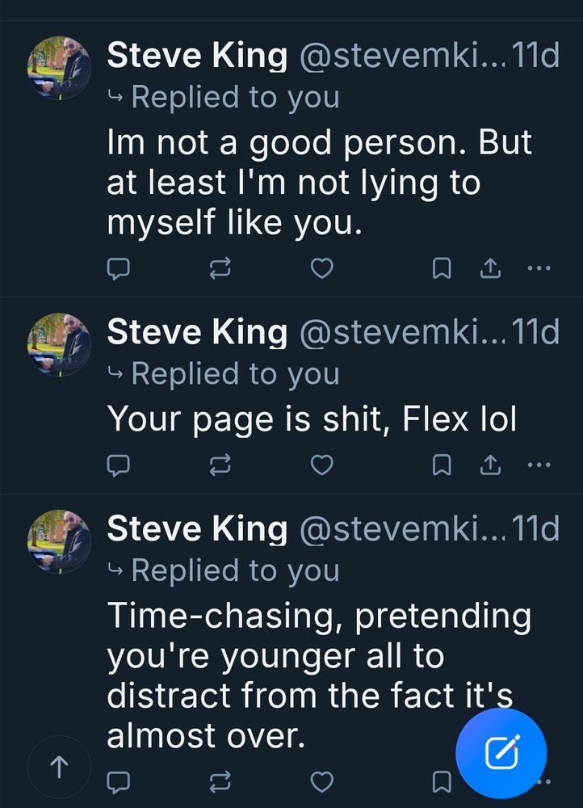Screen dimensions: 583x808
Task: Reply to "Your page is shit" tweet
Action: [x=119, y=465]
